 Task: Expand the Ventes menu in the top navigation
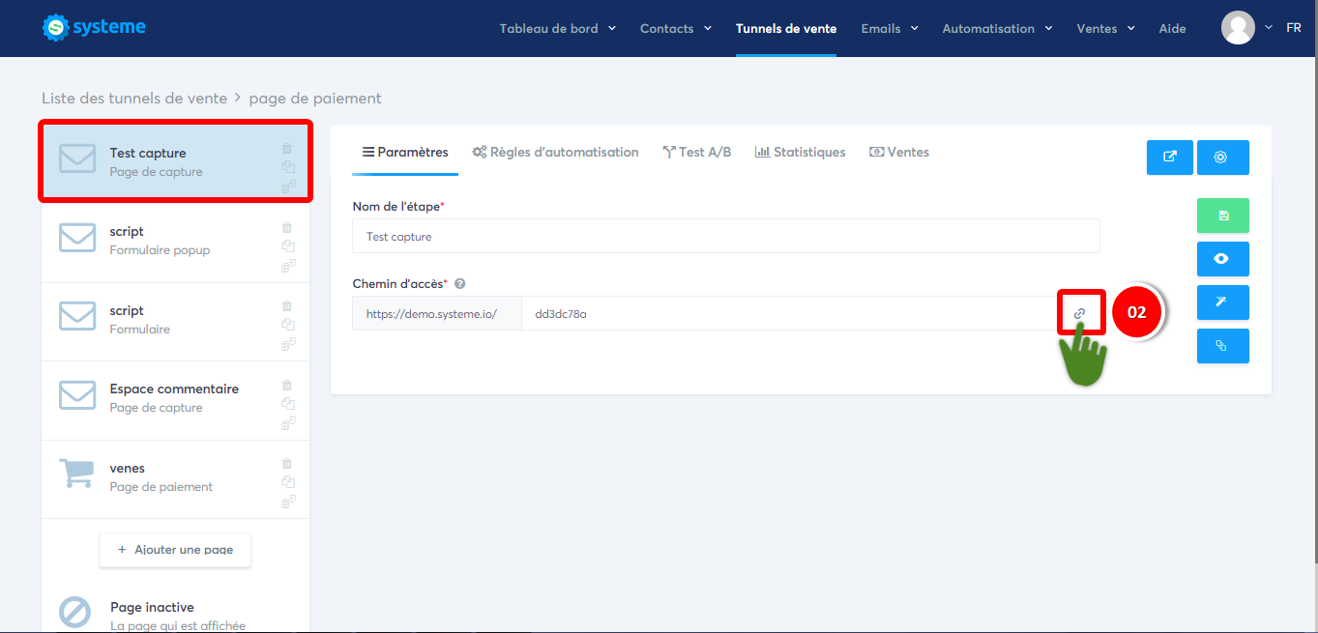[x=1105, y=28]
